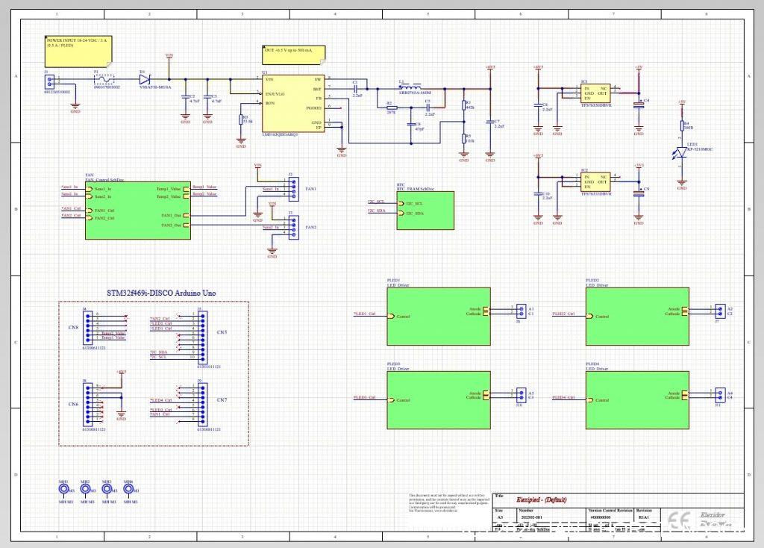Select the RTC FRAM sheet symbol

tap(425, 211)
